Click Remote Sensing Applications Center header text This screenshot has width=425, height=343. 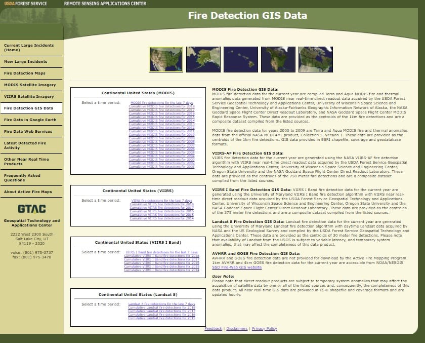pos(105,4)
